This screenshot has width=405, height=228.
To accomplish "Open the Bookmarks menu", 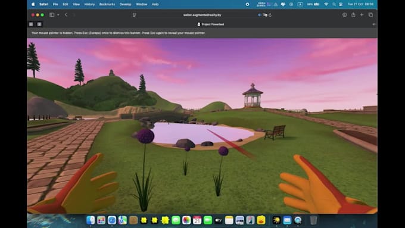I will 107,4.
